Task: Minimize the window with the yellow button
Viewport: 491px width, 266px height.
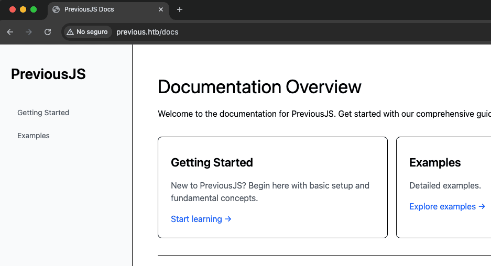Action: click(x=23, y=9)
